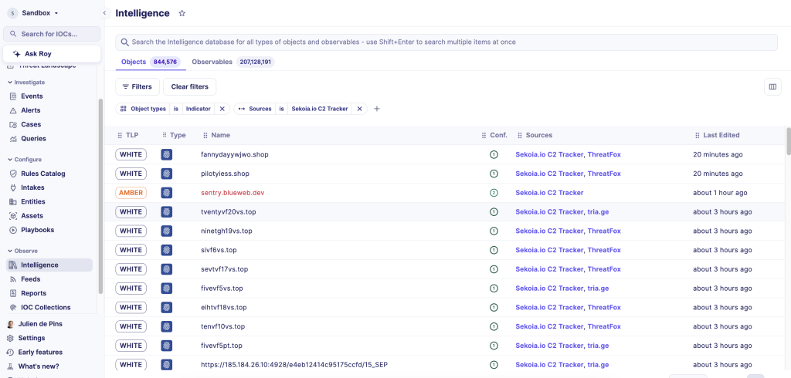Click the indicator type icon for sentry.blueweb.dev
791x378 pixels.
[167, 193]
